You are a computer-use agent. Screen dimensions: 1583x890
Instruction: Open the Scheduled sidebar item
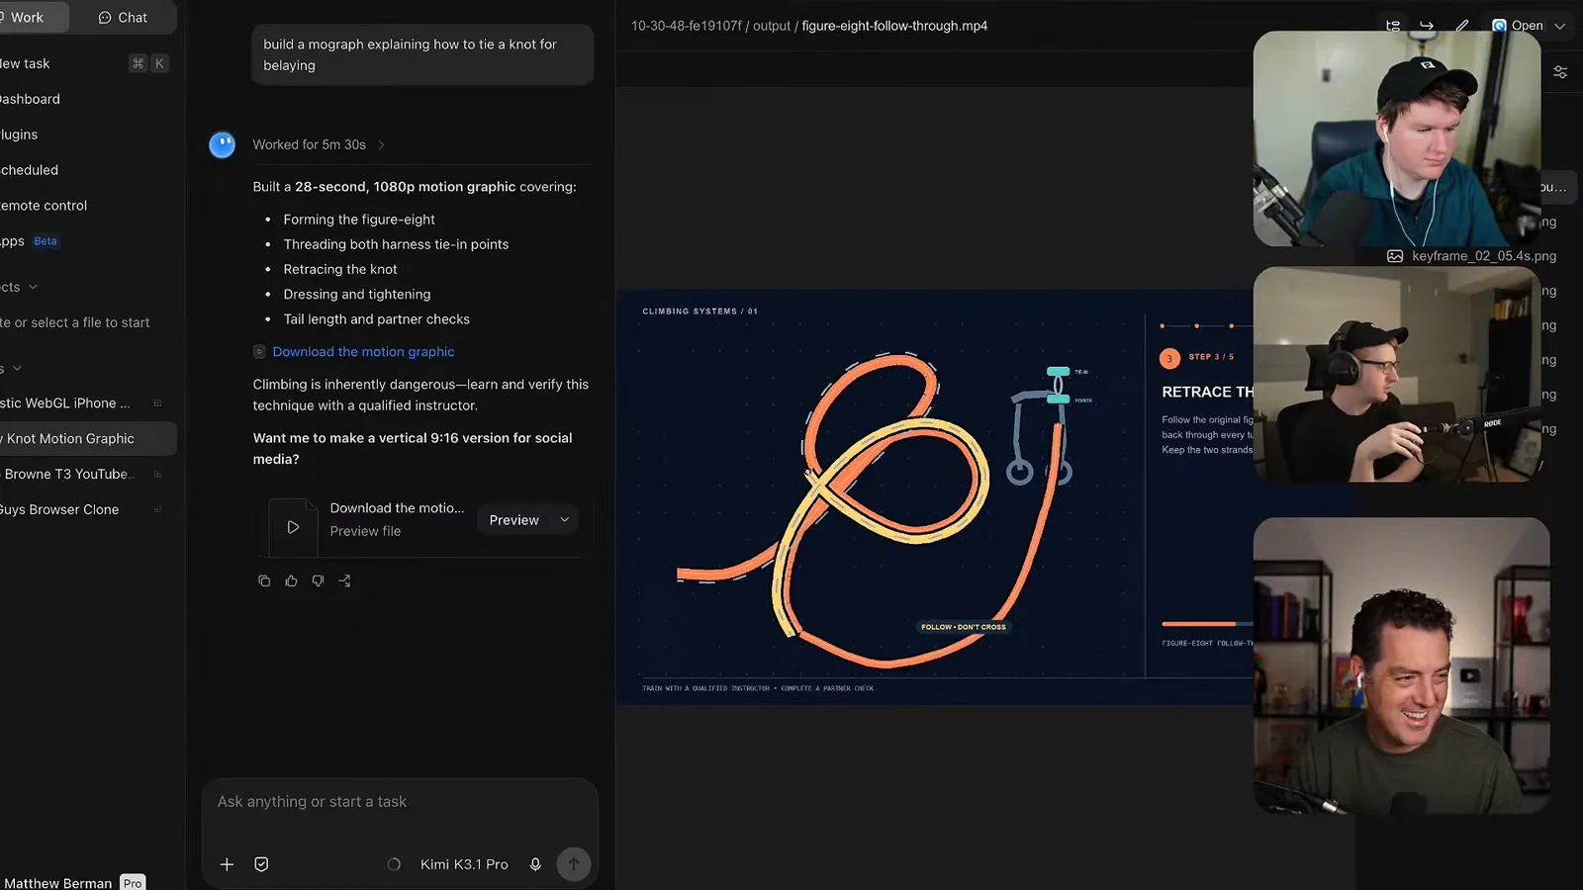(x=30, y=170)
